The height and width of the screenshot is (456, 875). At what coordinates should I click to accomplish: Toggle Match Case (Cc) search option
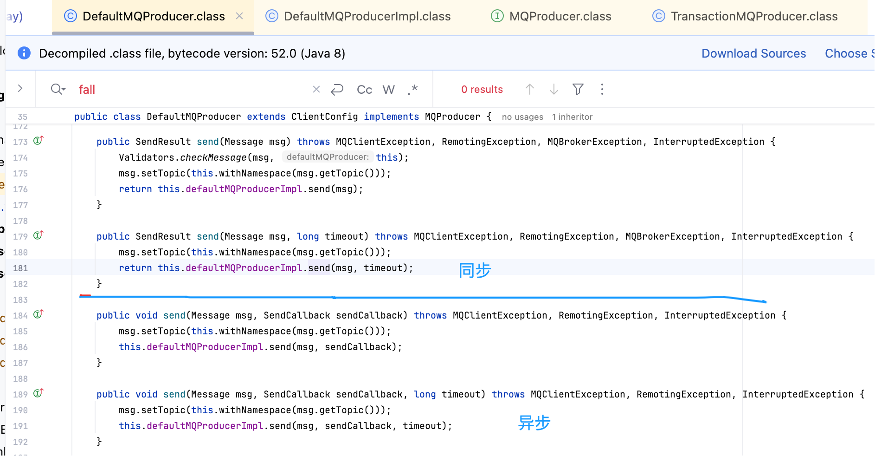coord(365,90)
